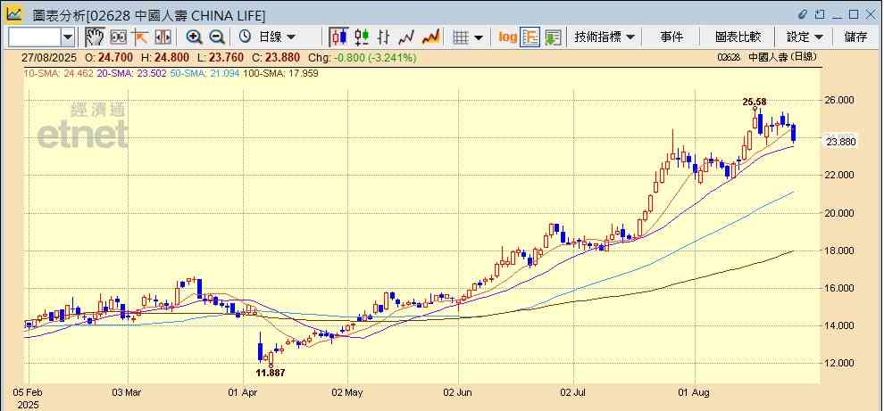Toggle logarithmic scale with log button
Image resolution: width=884 pixels, height=411 pixels.
[x=507, y=37]
